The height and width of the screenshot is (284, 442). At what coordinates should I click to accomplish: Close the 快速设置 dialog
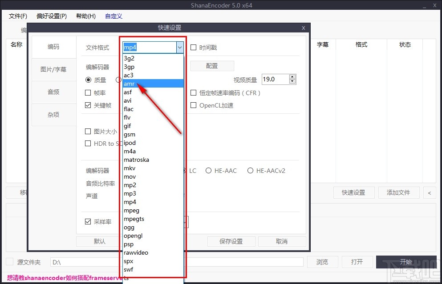[x=303, y=28]
